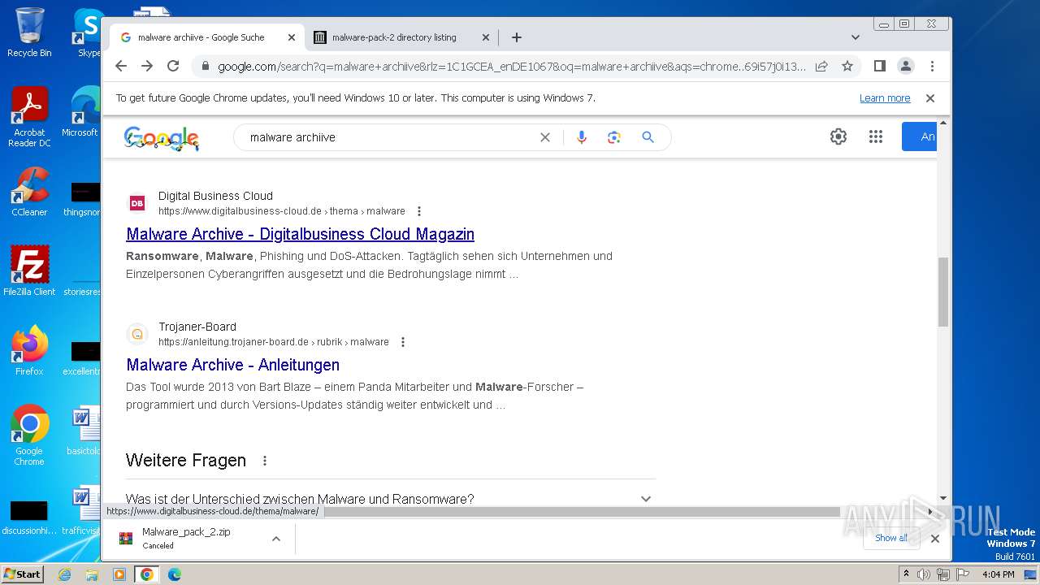The image size is (1040, 585).
Task: Share this page from address bar
Action: (821, 66)
